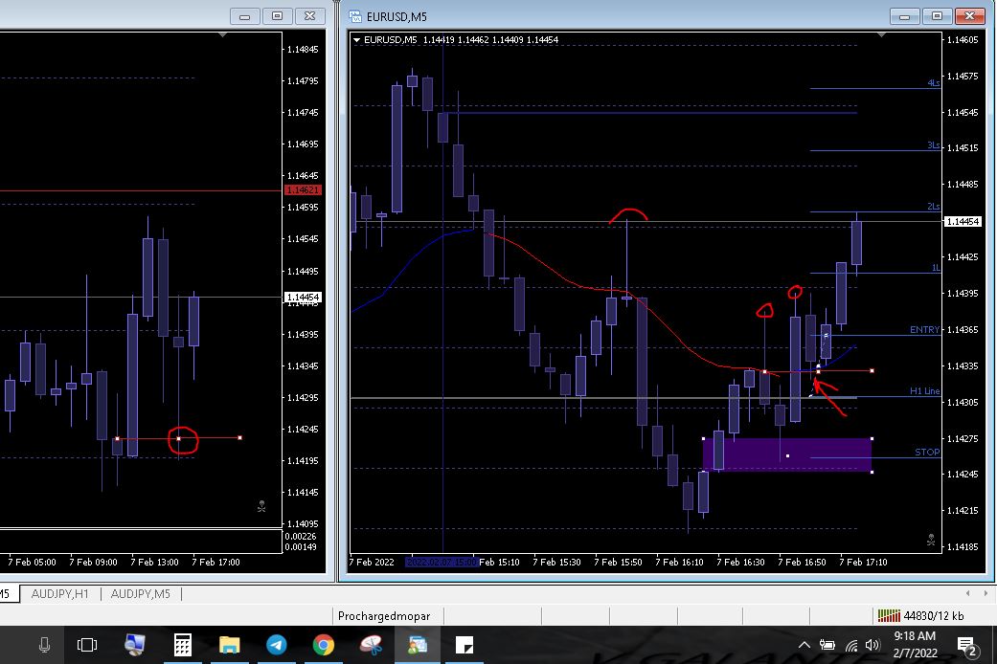This screenshot has height=664, width=997.
Task: Click the skull indicator icon in the left chart
Action: click(x=261, y=506)
